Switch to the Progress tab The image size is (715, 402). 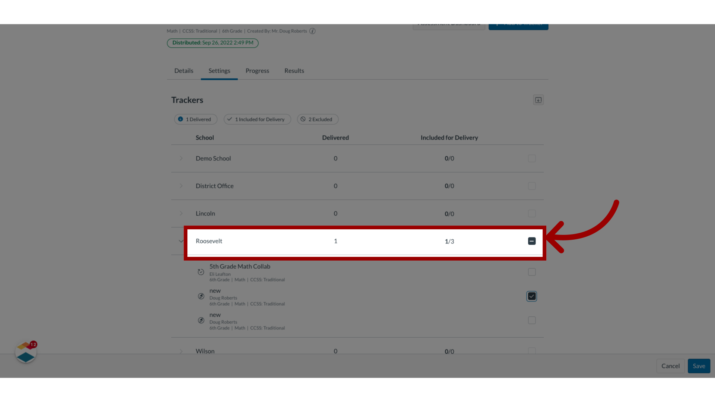point(257,70)
